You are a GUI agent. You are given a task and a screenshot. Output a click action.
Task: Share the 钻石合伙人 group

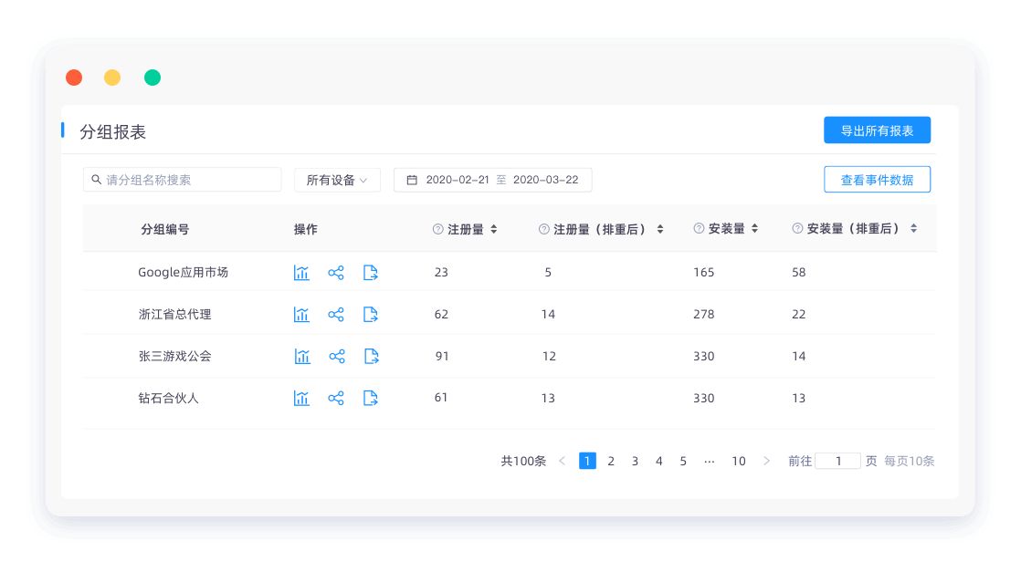click(336, 398)
